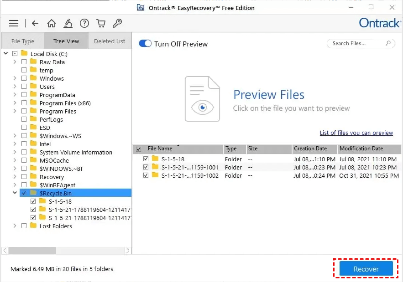This screenshot has height=282, width=403.
Task: Open the shopping cart icon
Action: 101,23
